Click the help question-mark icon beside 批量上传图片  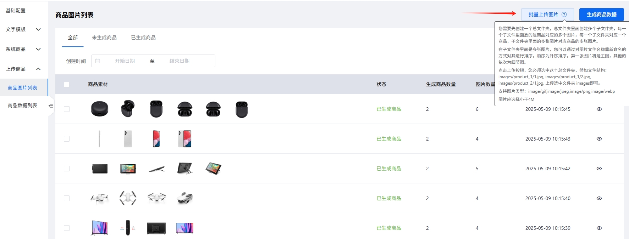[564, 15]
